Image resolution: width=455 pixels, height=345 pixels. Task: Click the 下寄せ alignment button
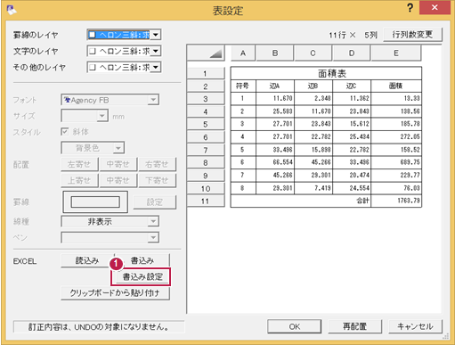click(x=157, y=180)
